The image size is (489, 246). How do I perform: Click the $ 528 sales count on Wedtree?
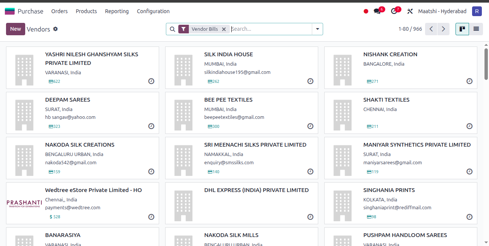coord(55,217)
